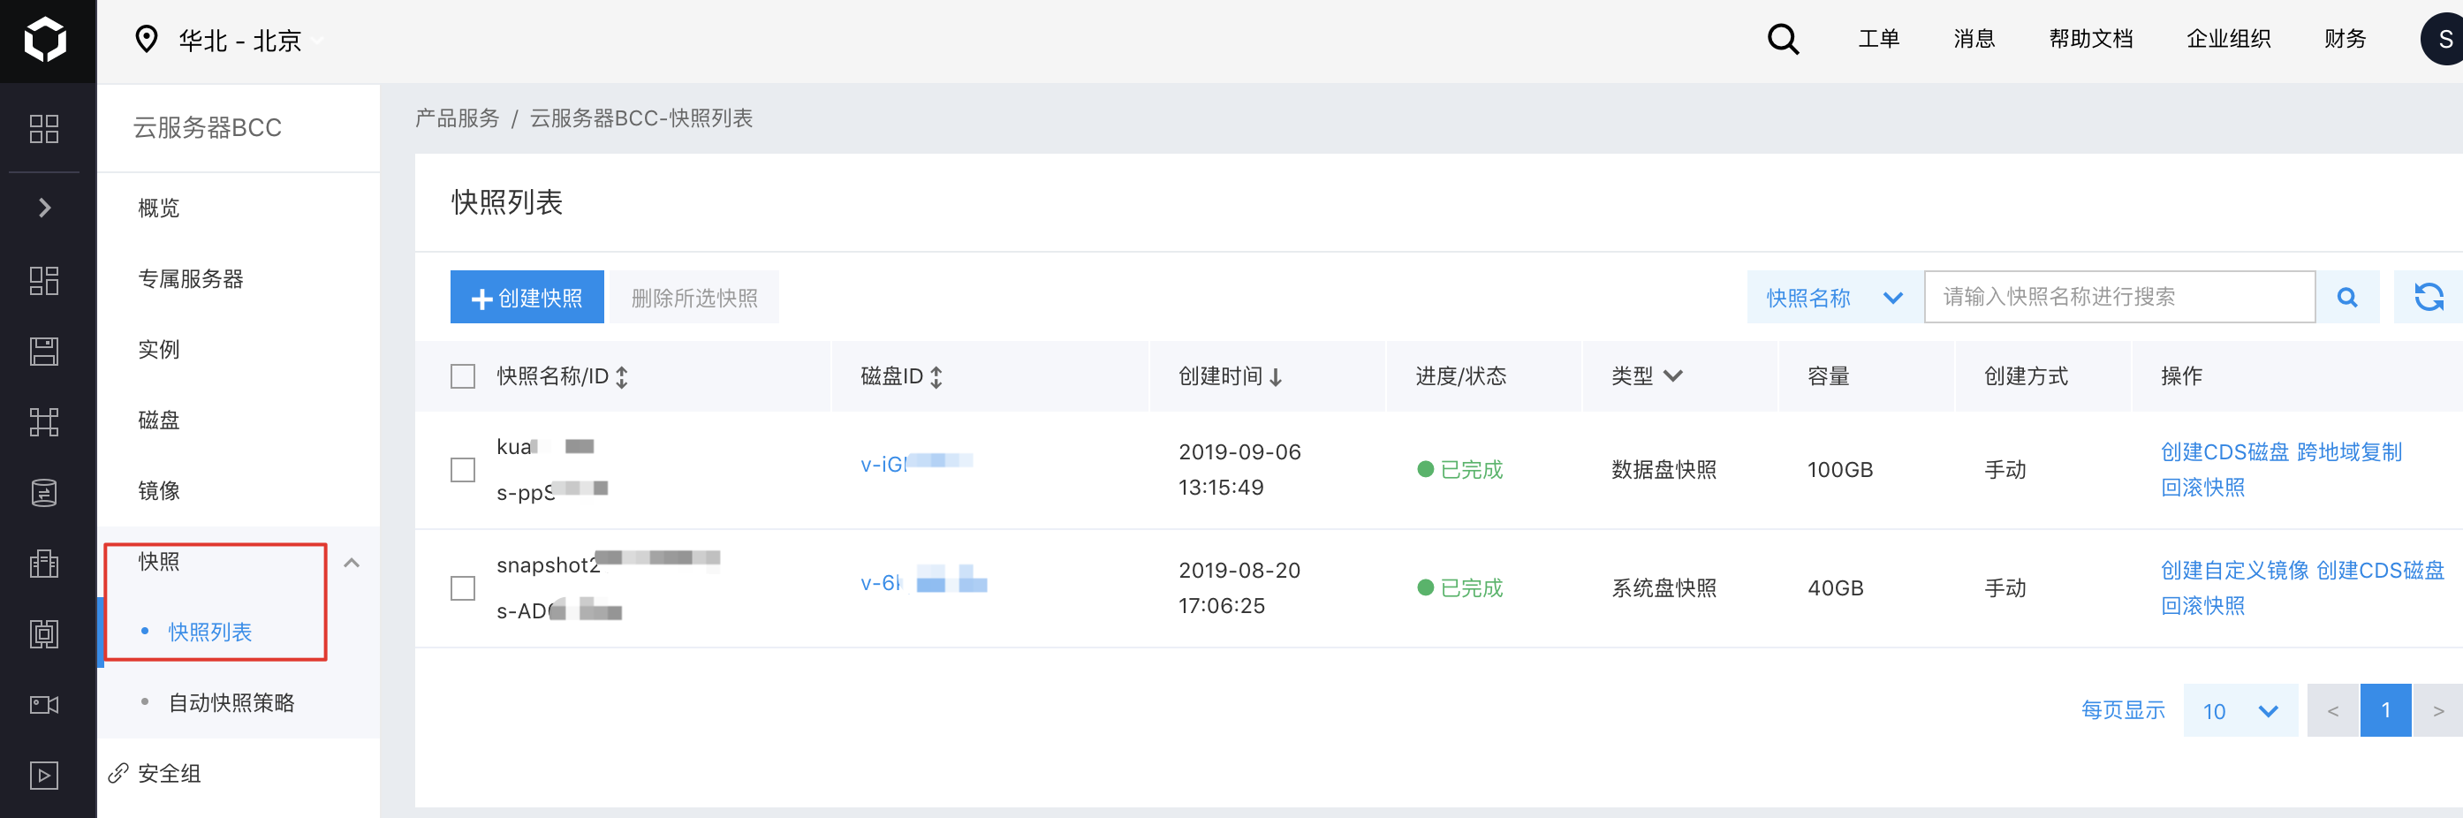Viewport: 2463px width, 818px height.
Task: Click the link icon beside 安全组
Action: pyautogui.click(x=118, y=773)
